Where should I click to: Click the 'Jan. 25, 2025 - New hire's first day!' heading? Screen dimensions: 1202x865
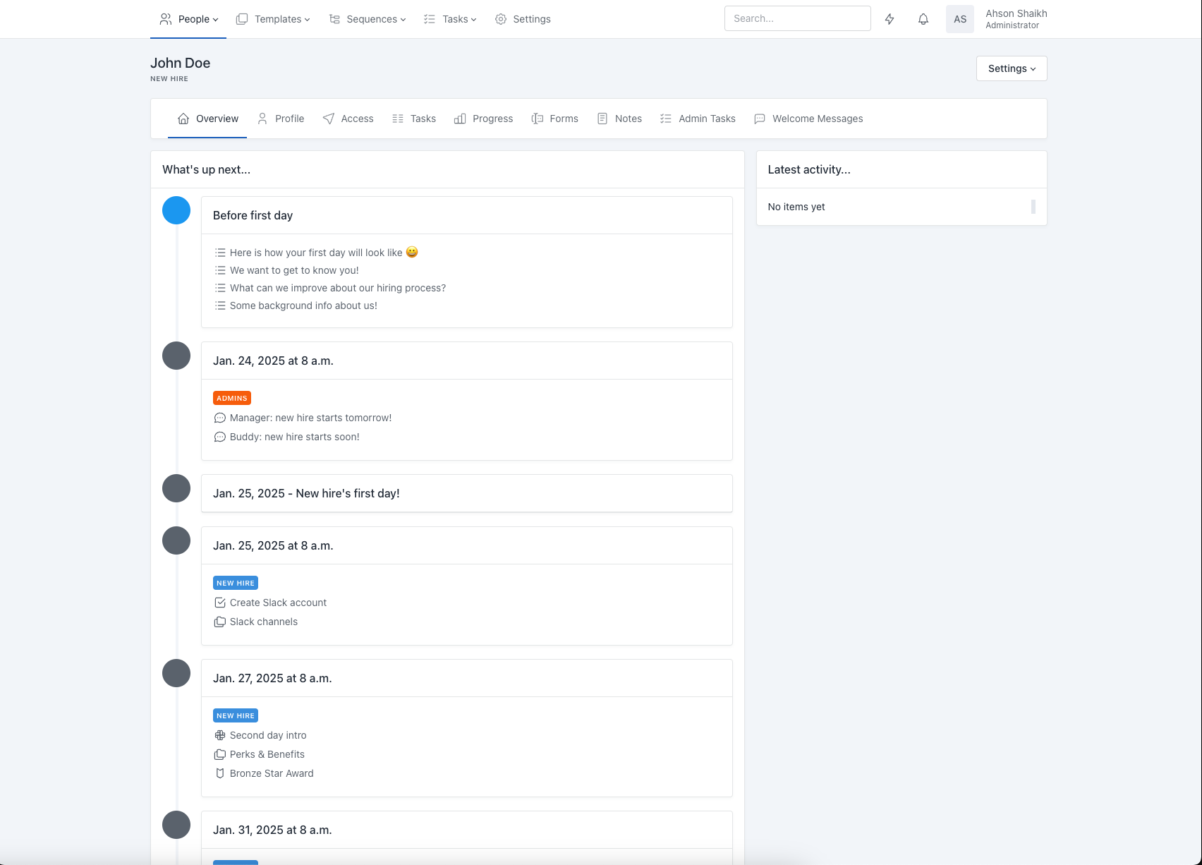[307, 493]
